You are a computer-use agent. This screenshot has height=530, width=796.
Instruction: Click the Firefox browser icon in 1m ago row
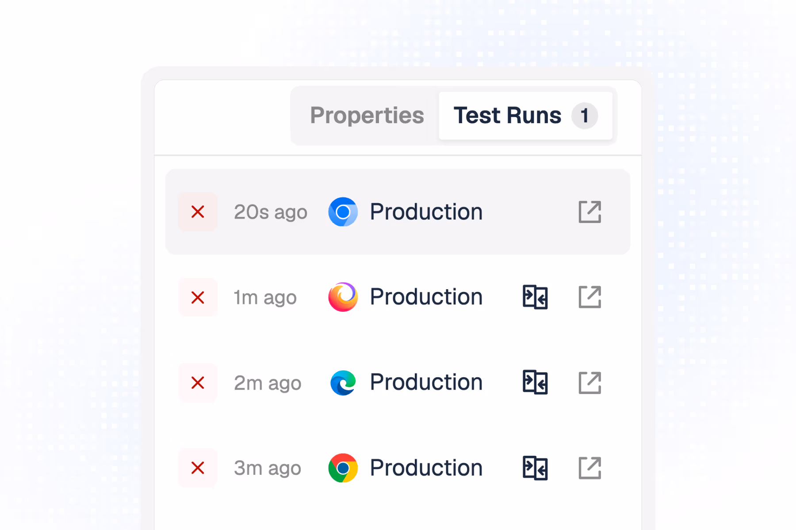point(343,297)
